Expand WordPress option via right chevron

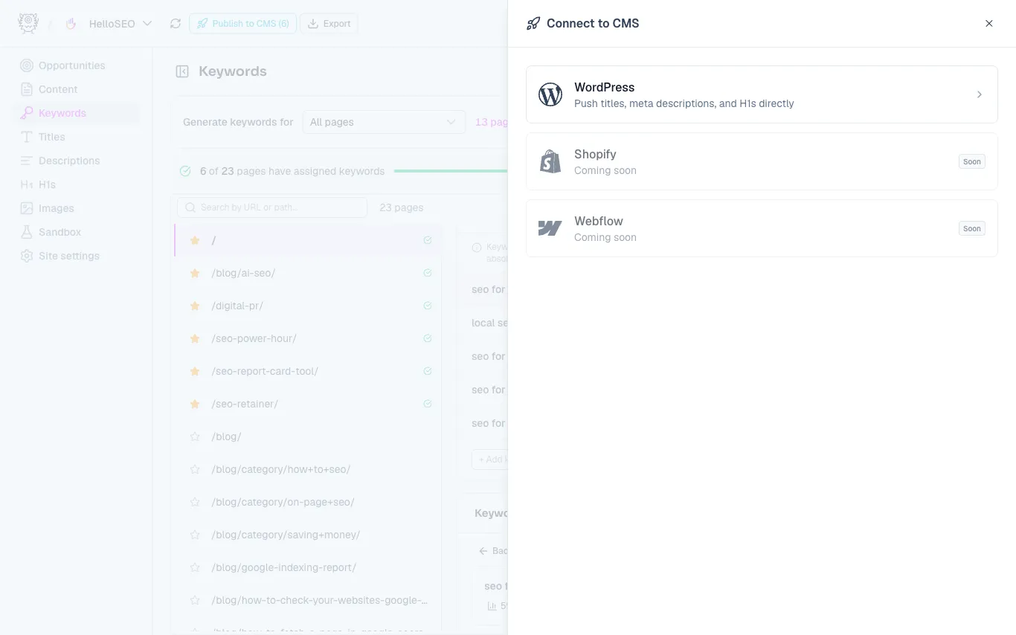tap(980, 94)
